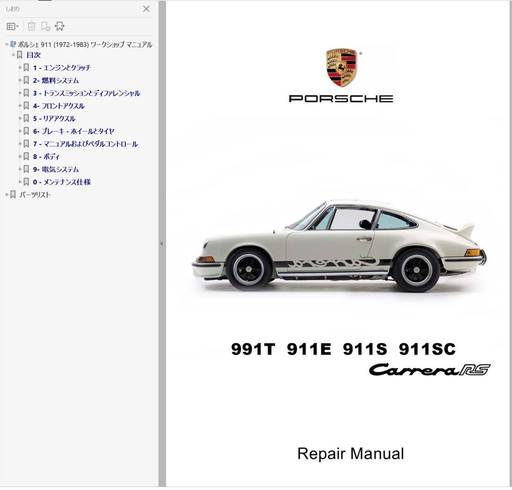The image size is (512, 490).
Task: Expand the 8 - ボディ bookmark
Action: pyautogui.click(x=20, y=156)
